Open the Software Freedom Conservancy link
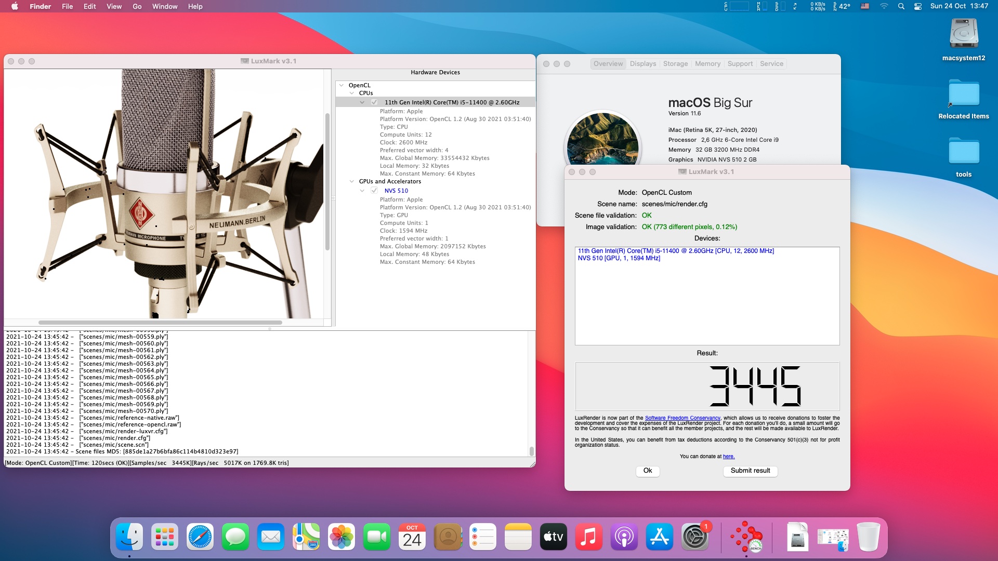This screenshot has height=561, width=998. tap(682, 418)
